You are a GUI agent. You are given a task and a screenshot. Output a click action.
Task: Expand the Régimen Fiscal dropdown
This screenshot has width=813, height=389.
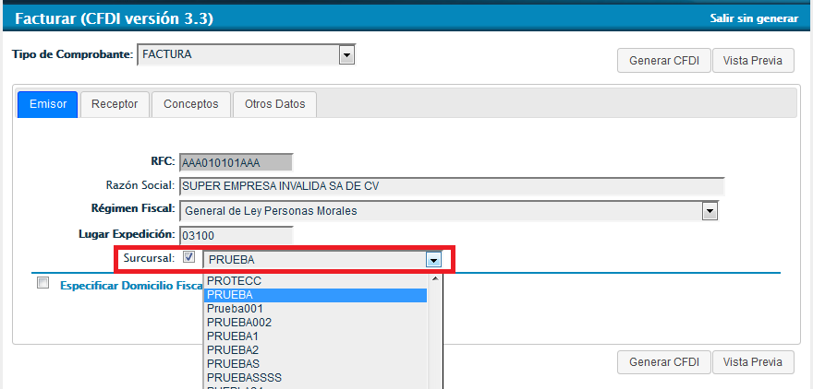pos(710,211)
